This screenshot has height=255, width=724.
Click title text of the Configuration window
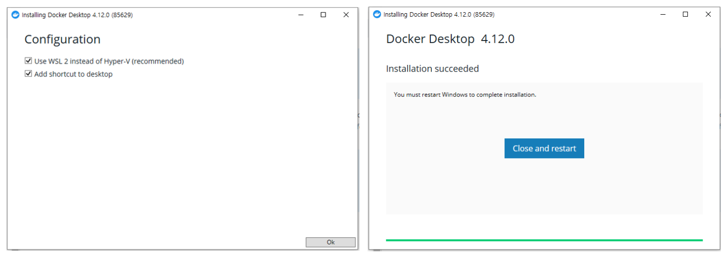pyautogui.click(x=77, y=15)
